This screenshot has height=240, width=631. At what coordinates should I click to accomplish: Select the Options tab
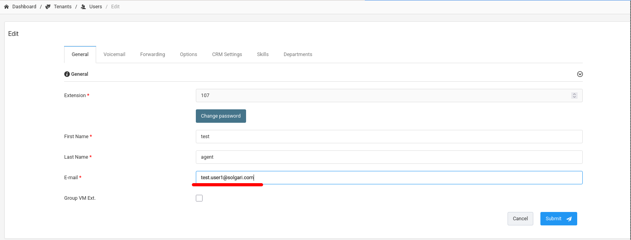[188, 54]
